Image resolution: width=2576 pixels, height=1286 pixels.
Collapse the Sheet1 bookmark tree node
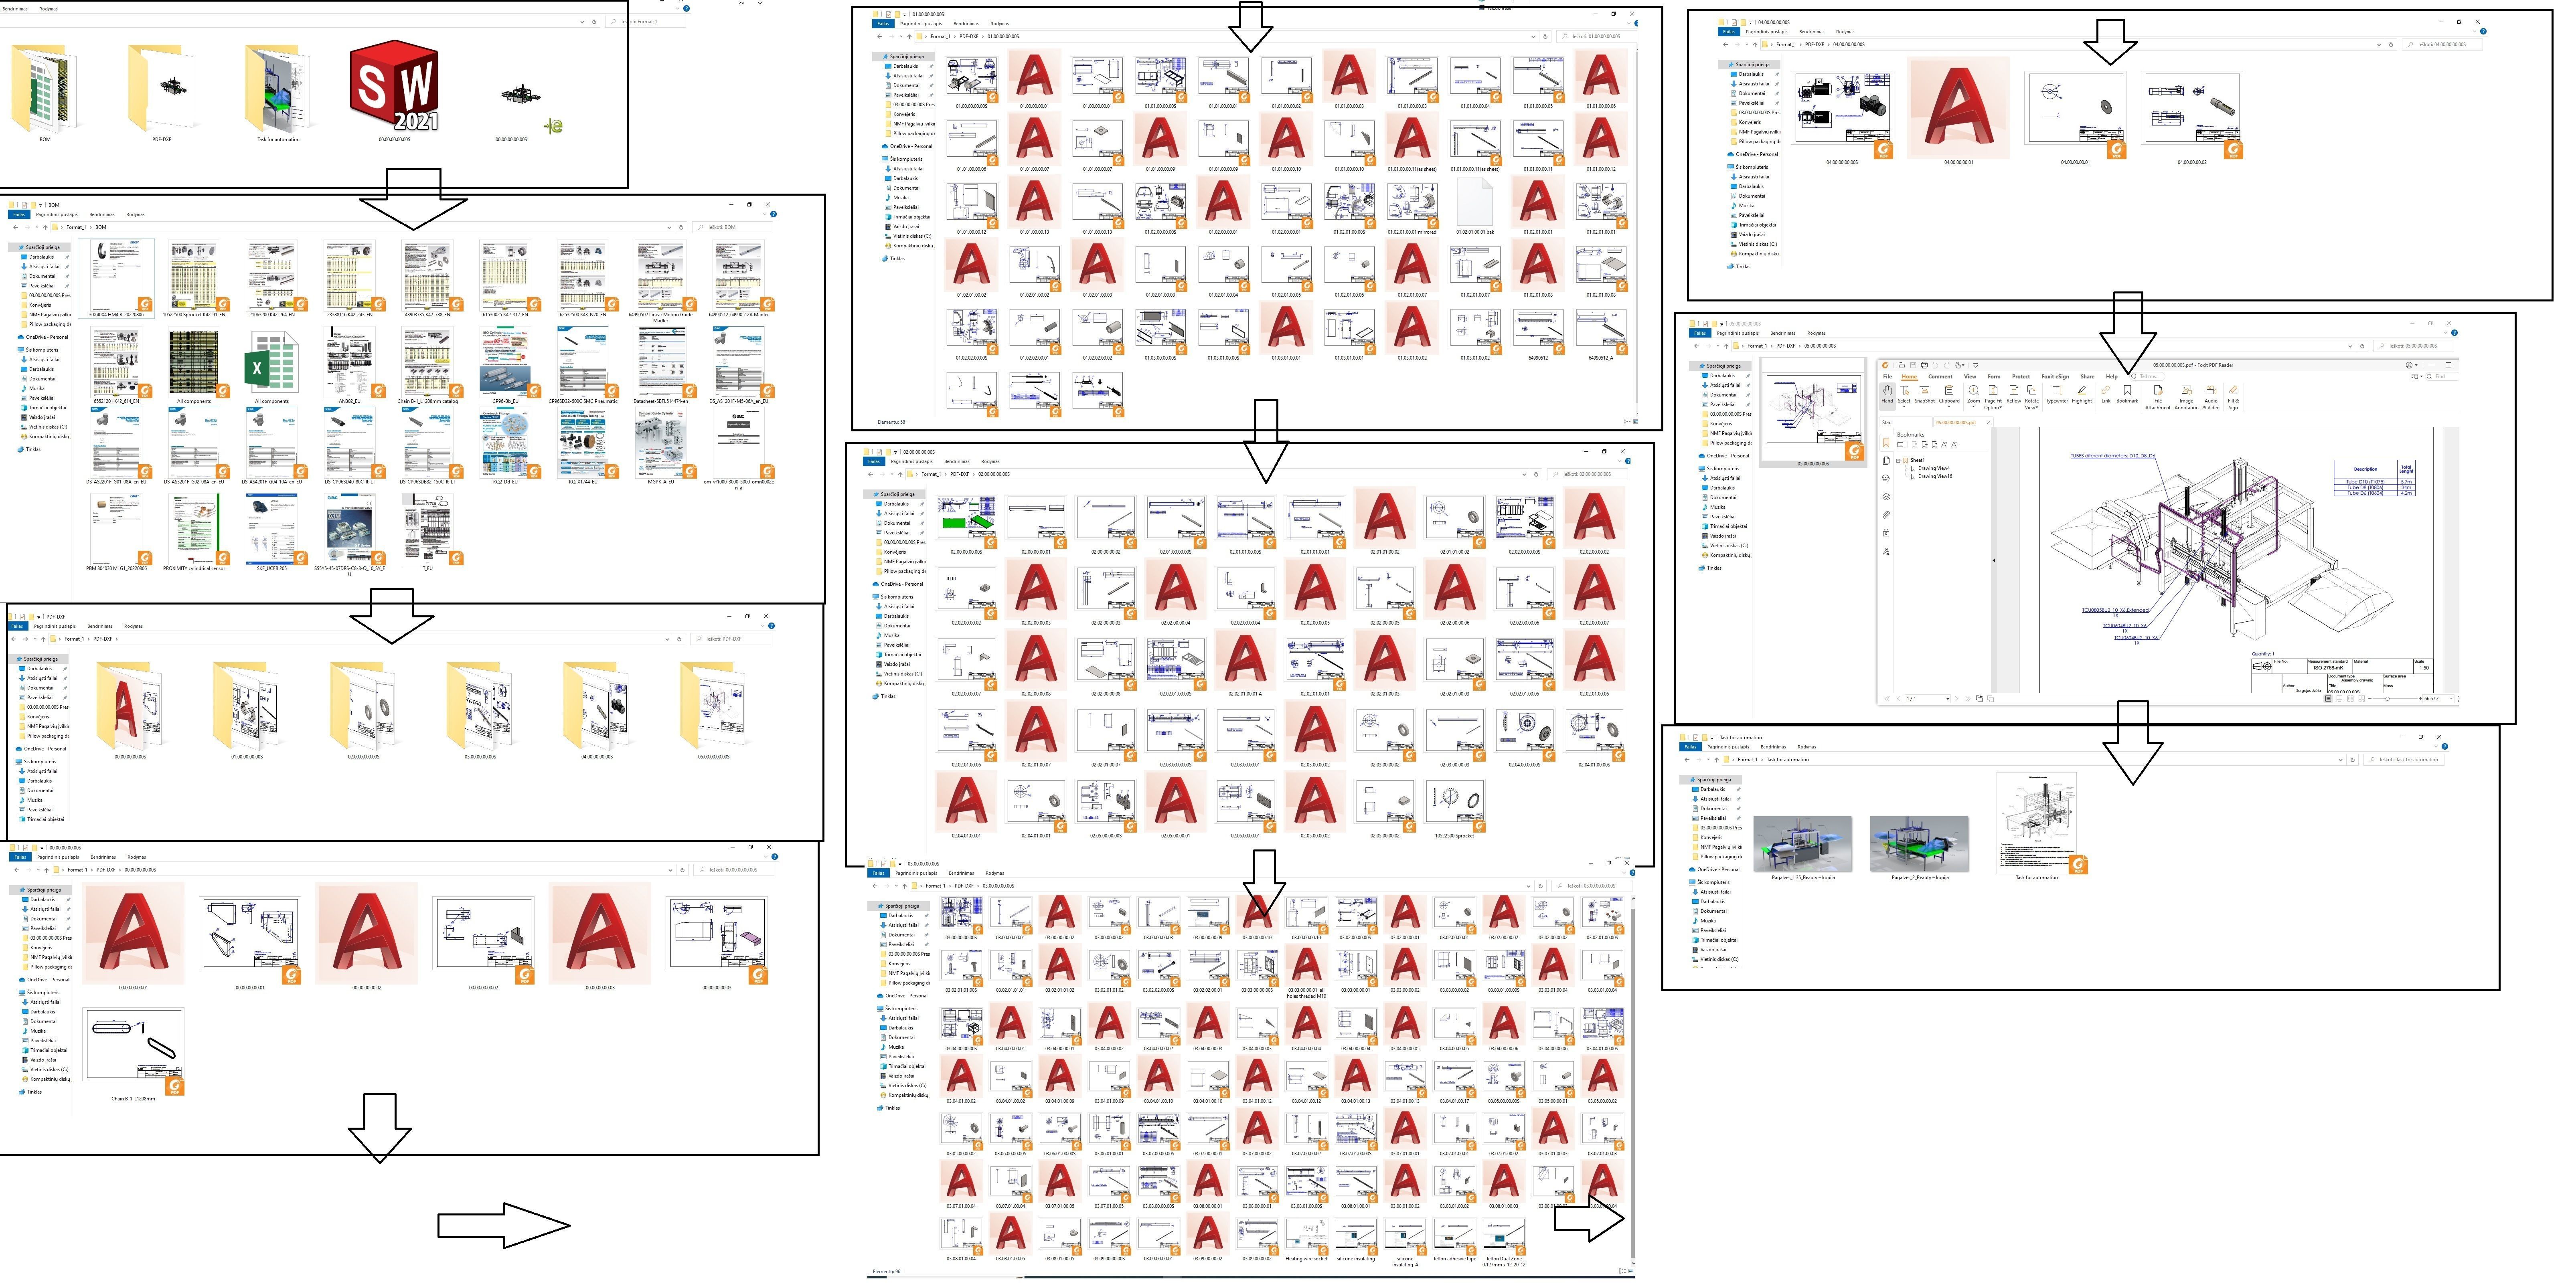(x=1898, y=461)
